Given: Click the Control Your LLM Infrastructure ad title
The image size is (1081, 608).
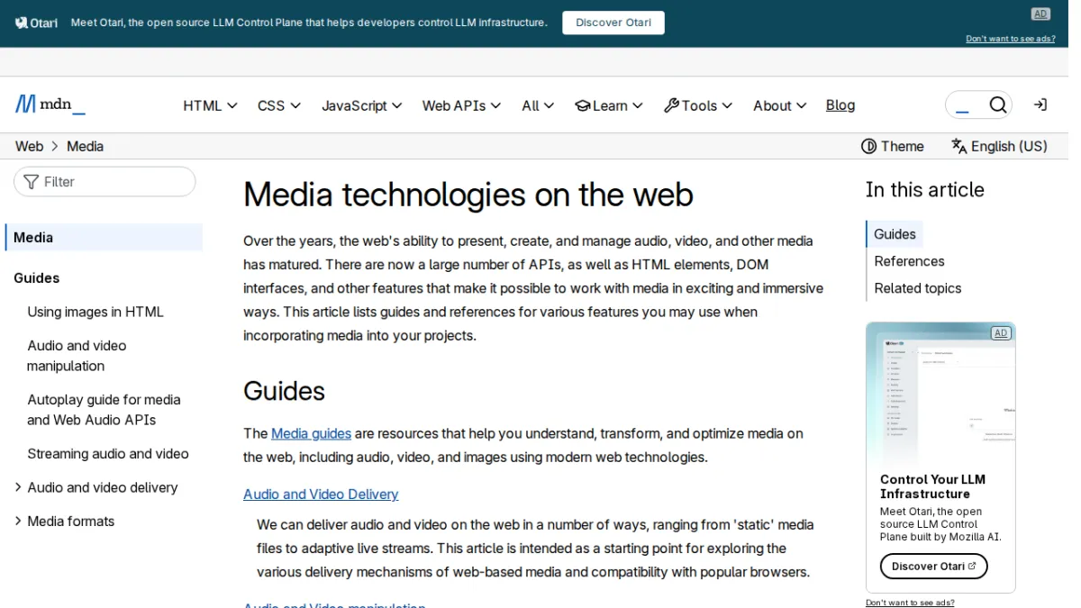Looking at the screenshot, I should (932, 486).
